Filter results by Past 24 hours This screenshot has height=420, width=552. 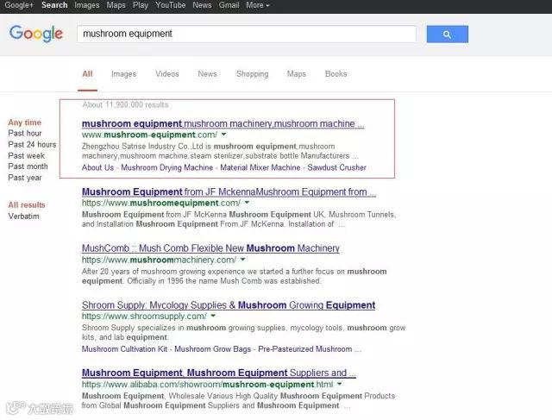tap(32, 145)
